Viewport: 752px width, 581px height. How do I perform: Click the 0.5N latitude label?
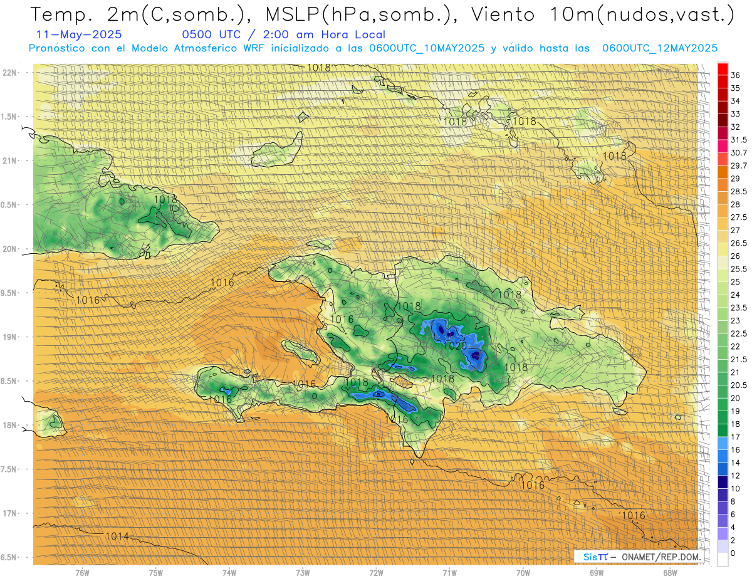point(9,205)
